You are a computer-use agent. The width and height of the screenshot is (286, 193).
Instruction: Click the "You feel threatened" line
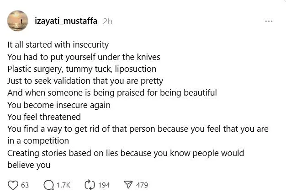(x=44, y=117)
